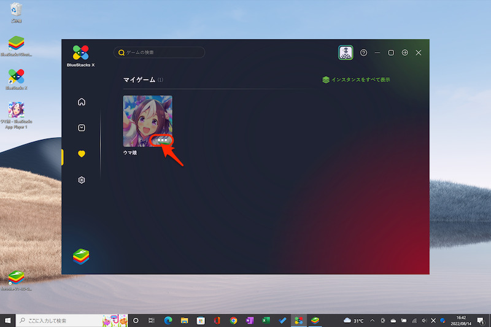Expand the system tray hidden icons chevron

point(372,320)
